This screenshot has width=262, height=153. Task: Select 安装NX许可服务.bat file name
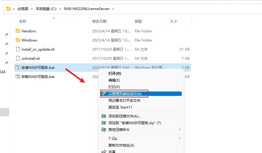(38, 68)
